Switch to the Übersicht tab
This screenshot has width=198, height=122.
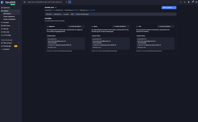pos(49,14)
